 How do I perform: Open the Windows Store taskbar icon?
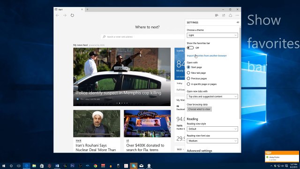coord(42,166)
